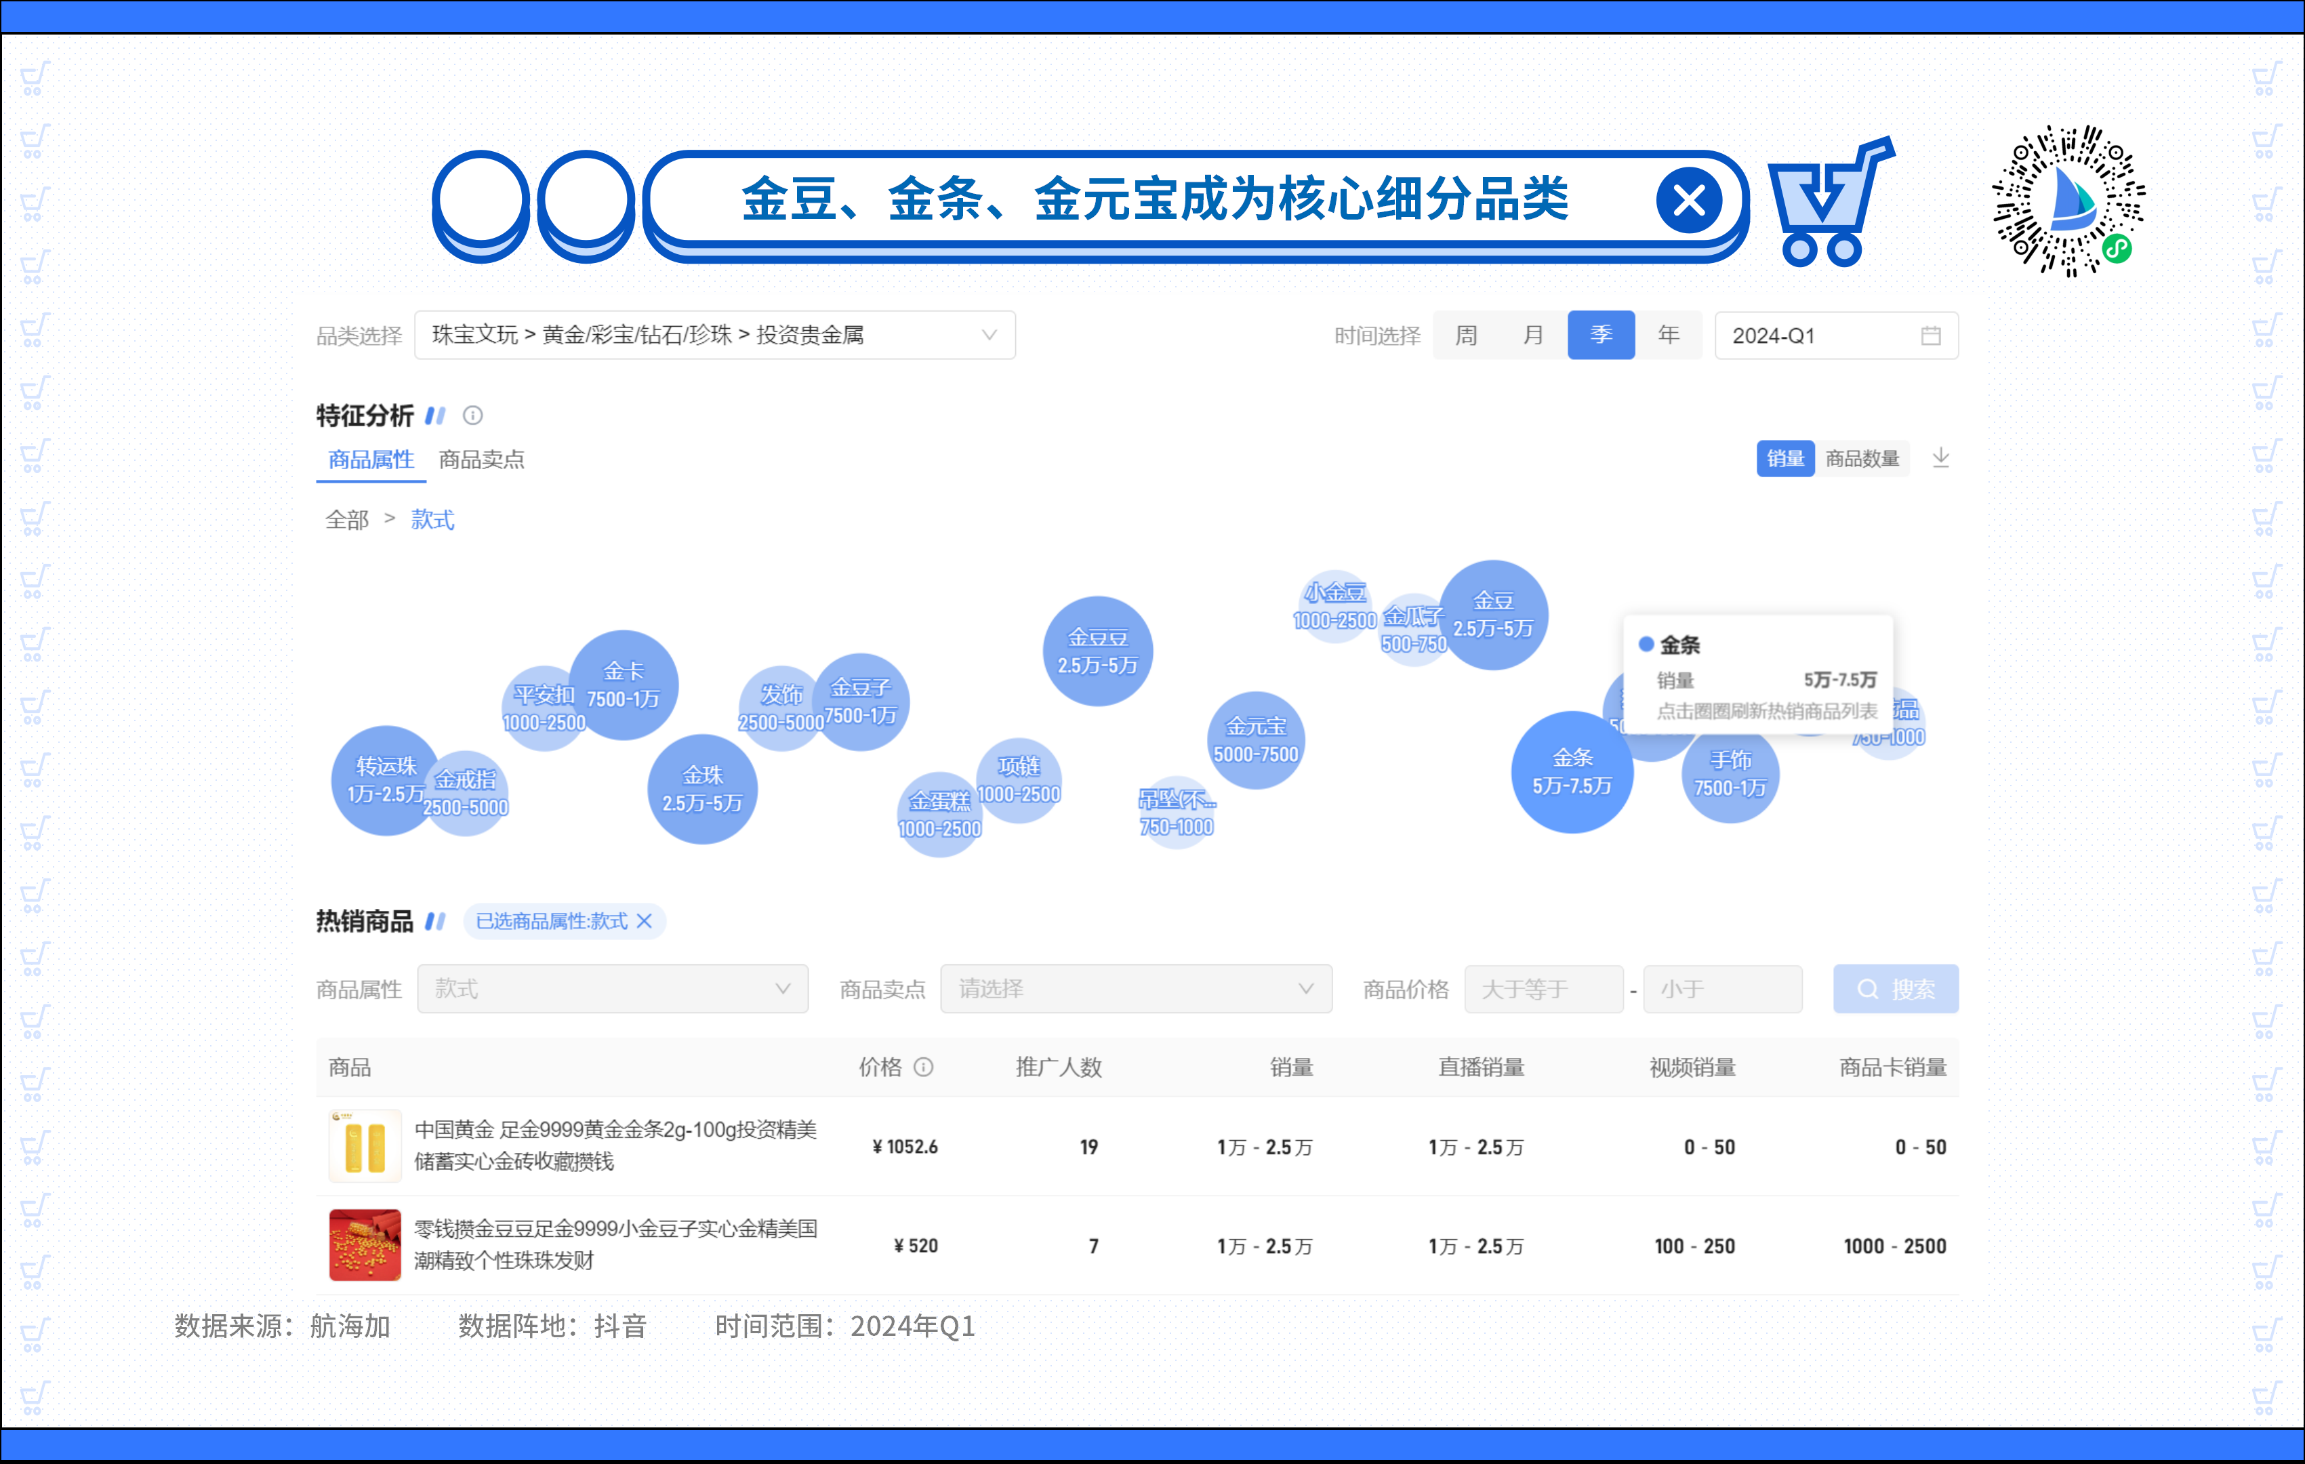Switch metric toggle to 商品数量
2305x1464 pixels.
tap(1862, 459)
